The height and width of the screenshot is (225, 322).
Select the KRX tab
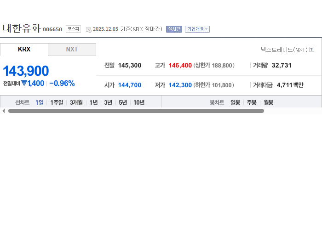(24, 50)
